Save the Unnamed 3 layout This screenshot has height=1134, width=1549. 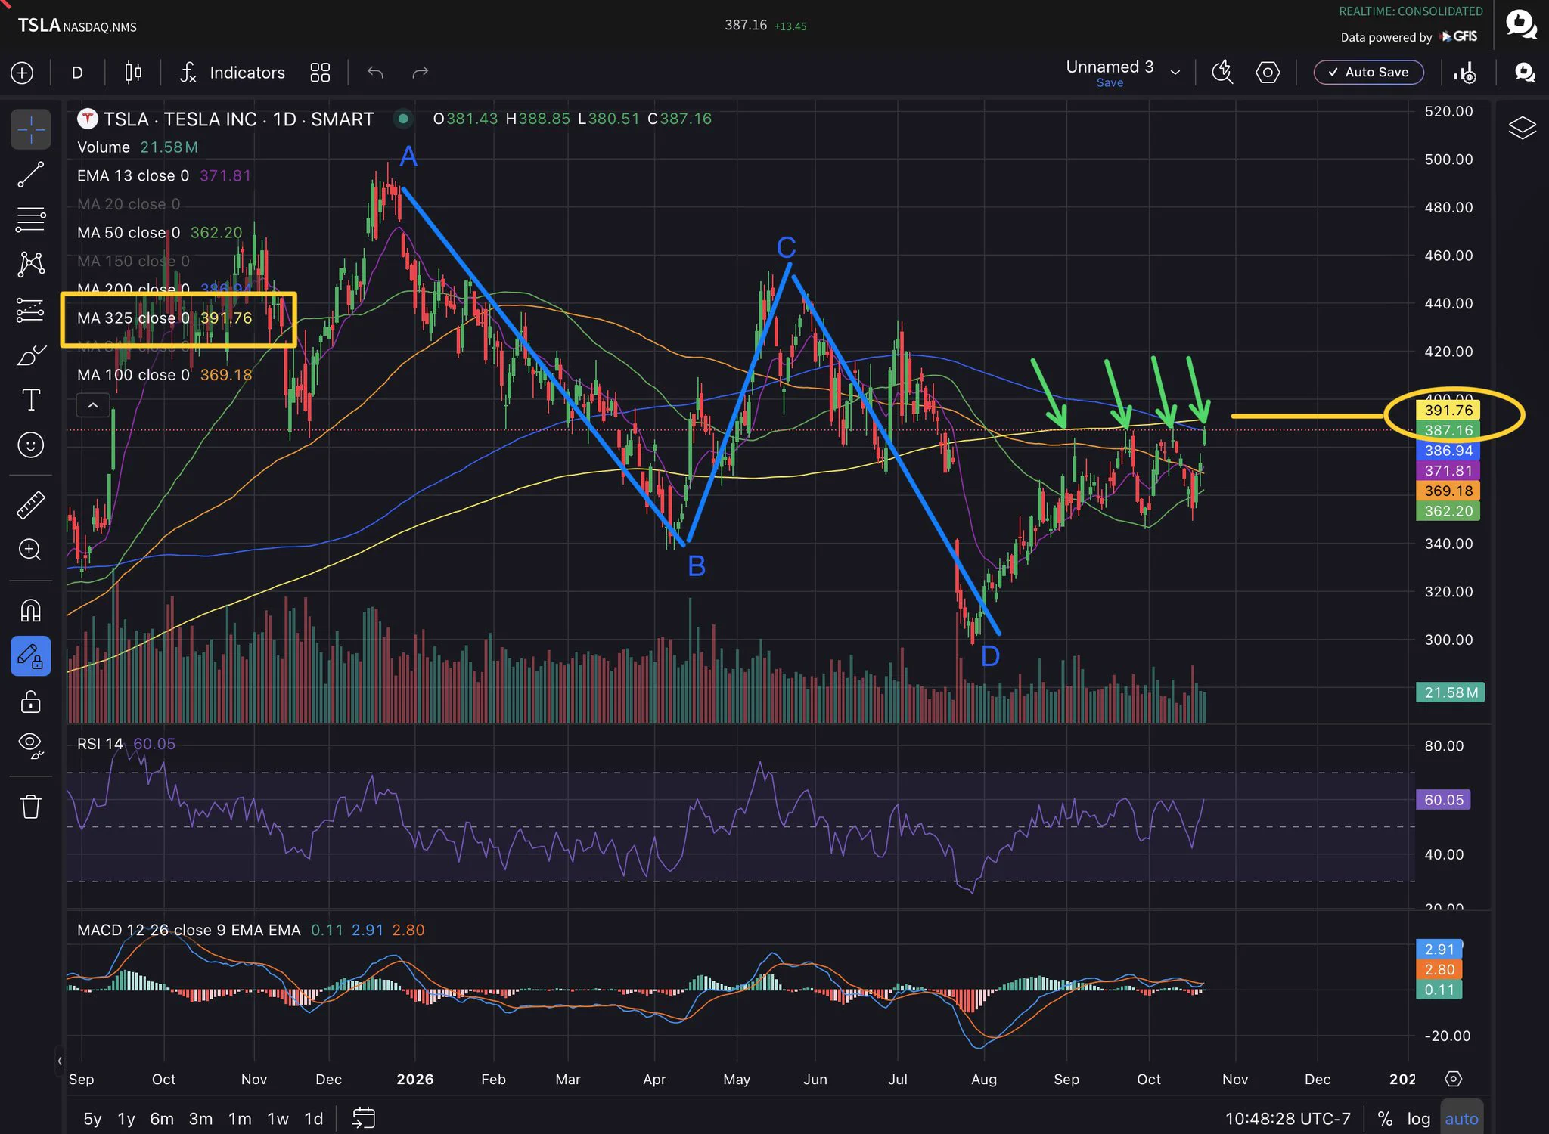[x=1110, y=83]
